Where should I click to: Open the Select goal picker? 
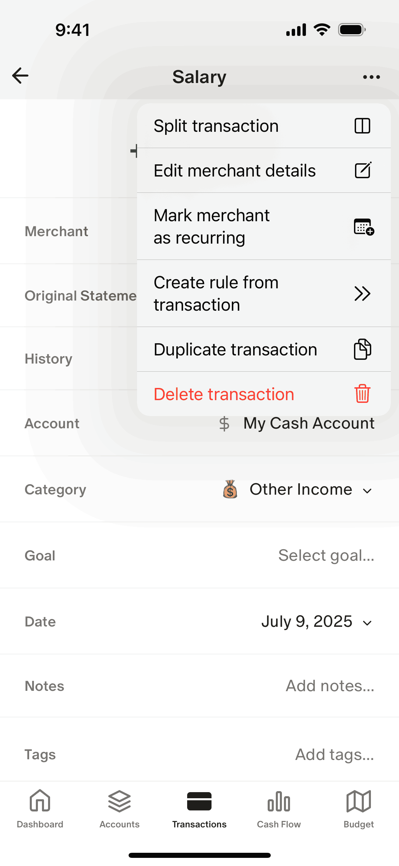tap(326, 556)
